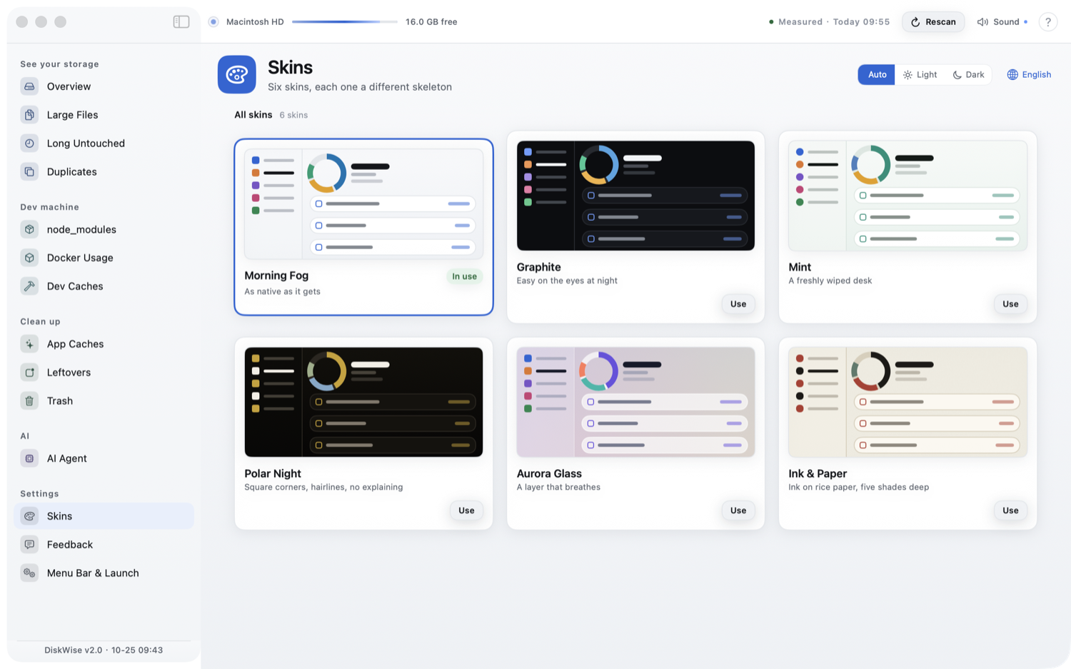Open help with the question mark icon
This screenshot has width=1071, height=669.
coord(1047,22)
